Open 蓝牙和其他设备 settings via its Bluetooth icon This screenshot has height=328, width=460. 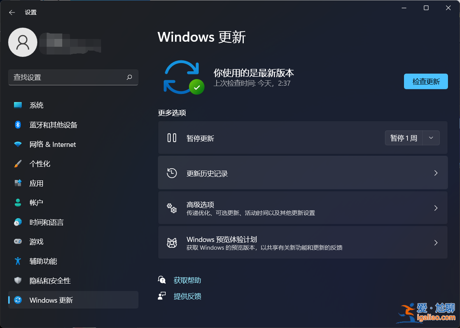[17, 125]
